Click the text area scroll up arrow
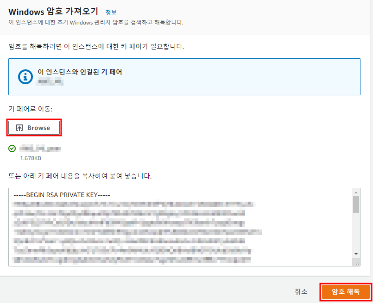The image size is (373, 303). (356, 192)
